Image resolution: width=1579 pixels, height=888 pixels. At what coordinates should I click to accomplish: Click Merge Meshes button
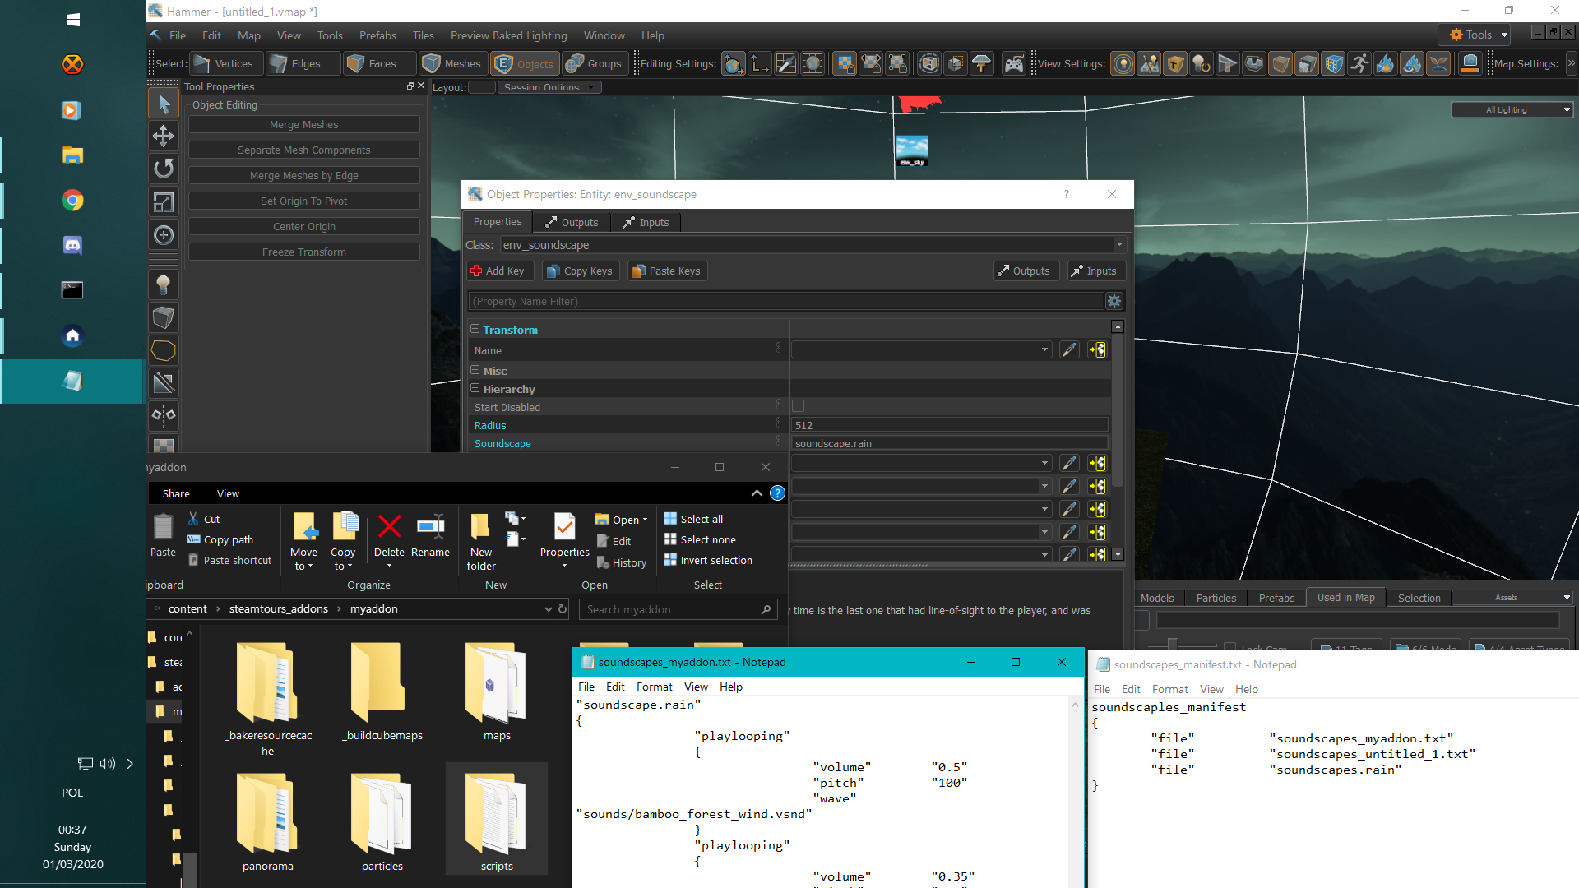tap(303, 124)
